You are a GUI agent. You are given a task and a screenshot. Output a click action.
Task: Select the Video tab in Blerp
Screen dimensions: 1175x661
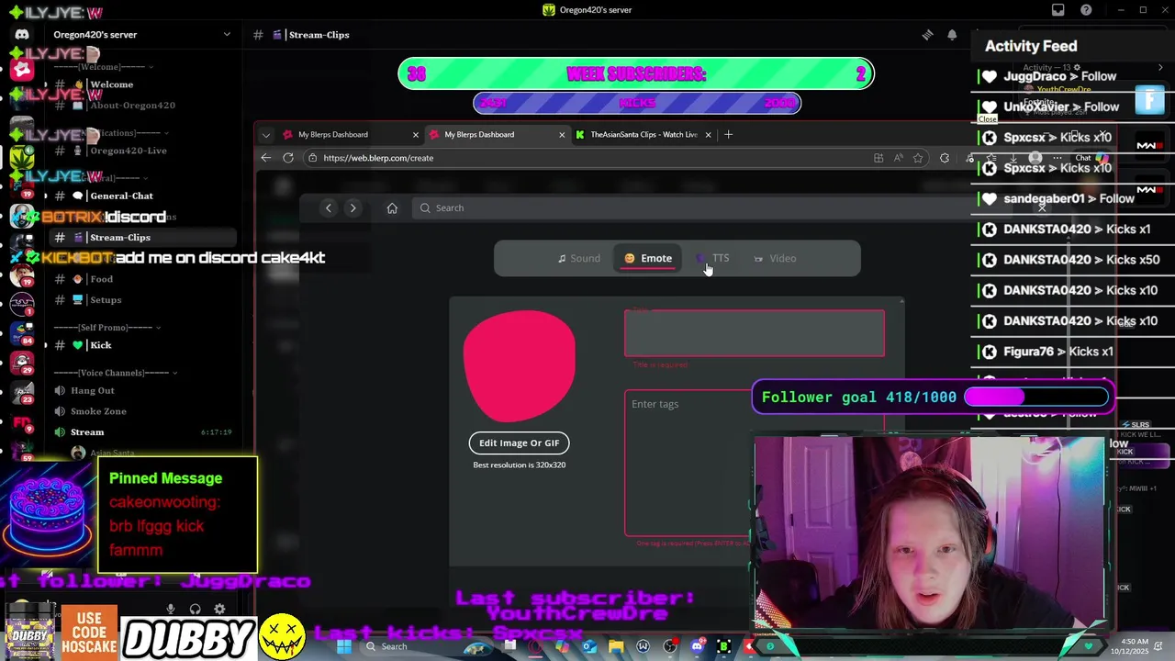coord(775,259)
